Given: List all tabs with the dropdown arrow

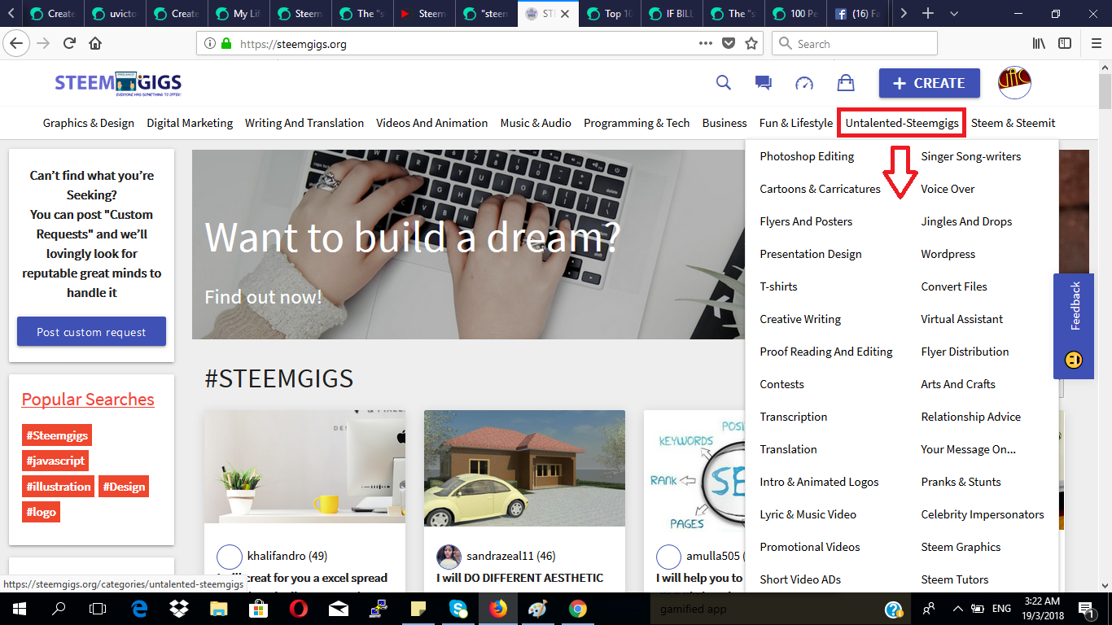Looking at the screenshot, I should click(954, 14).
